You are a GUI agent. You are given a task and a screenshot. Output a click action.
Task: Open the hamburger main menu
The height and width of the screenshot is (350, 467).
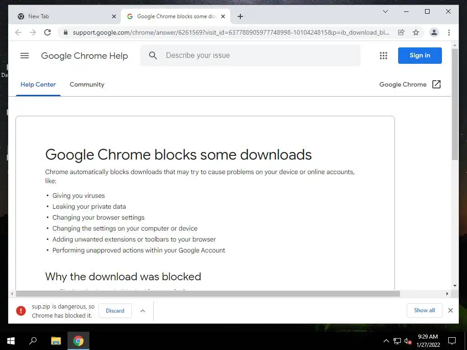pyautogui.click(x=25, y=56)
